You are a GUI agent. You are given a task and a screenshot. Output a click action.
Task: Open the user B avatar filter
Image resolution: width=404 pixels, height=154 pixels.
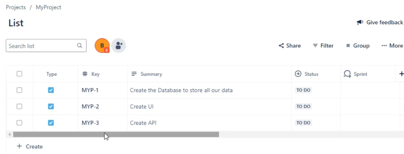pyautogui.click(x=102, y=46)
